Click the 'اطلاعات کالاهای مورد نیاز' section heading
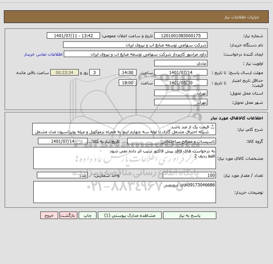Image resolution: width=273 pixels, height=264 pixels. (x=237, y=118)
